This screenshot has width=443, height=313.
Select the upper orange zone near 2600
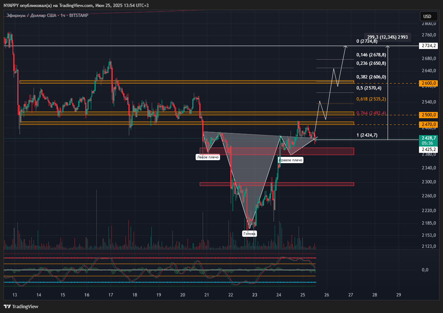tap(186, 82)
